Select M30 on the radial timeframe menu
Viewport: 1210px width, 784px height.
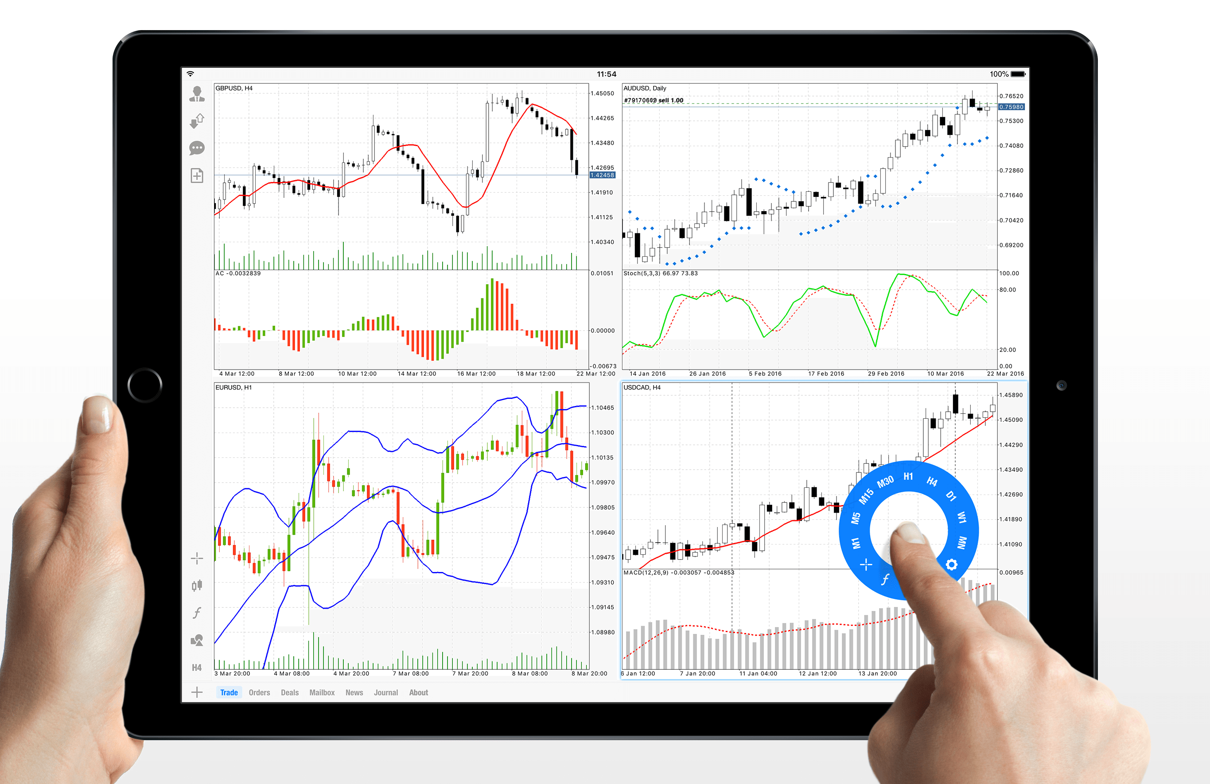coord(885,481)
